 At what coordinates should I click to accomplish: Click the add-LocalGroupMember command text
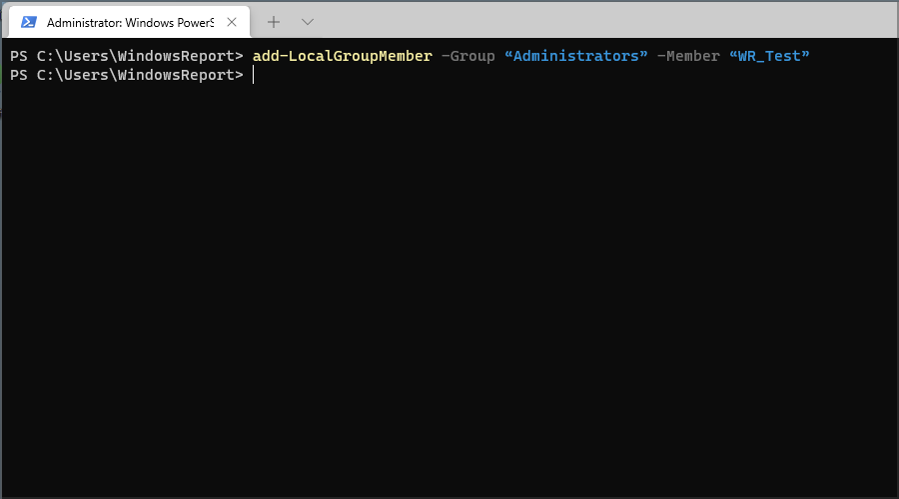pos(343,56)
